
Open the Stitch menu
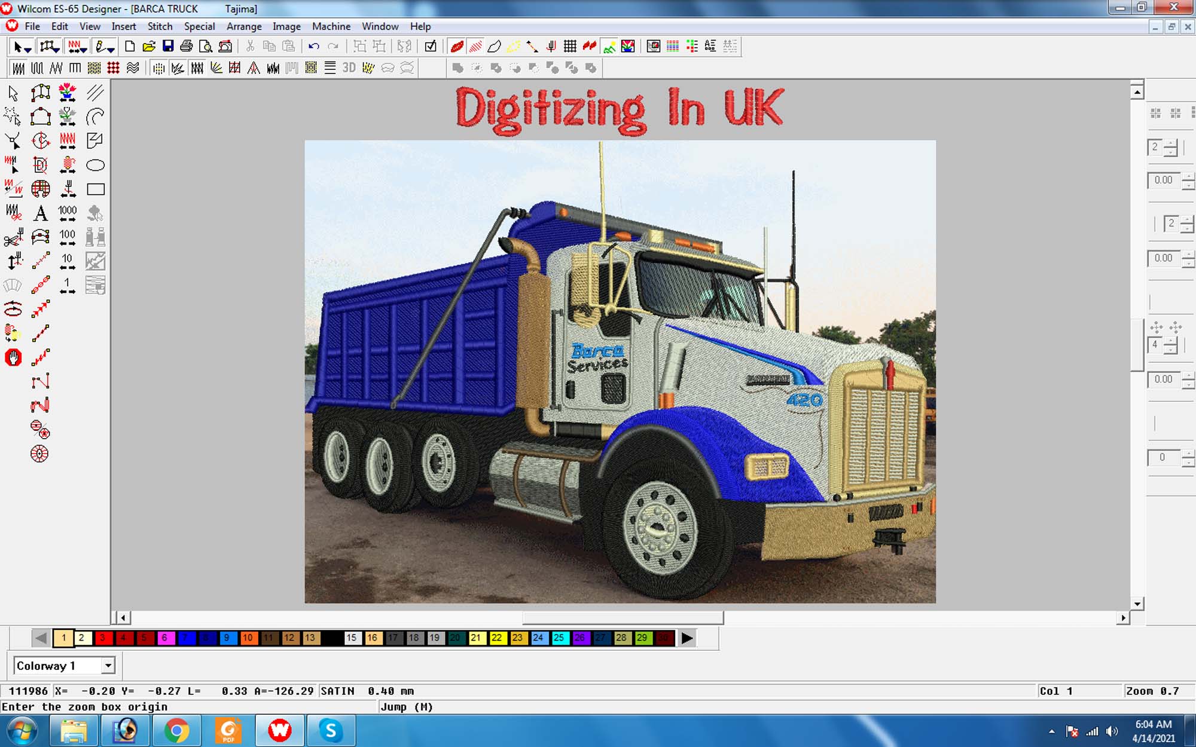pyautogui.click(x=160, y=26)
